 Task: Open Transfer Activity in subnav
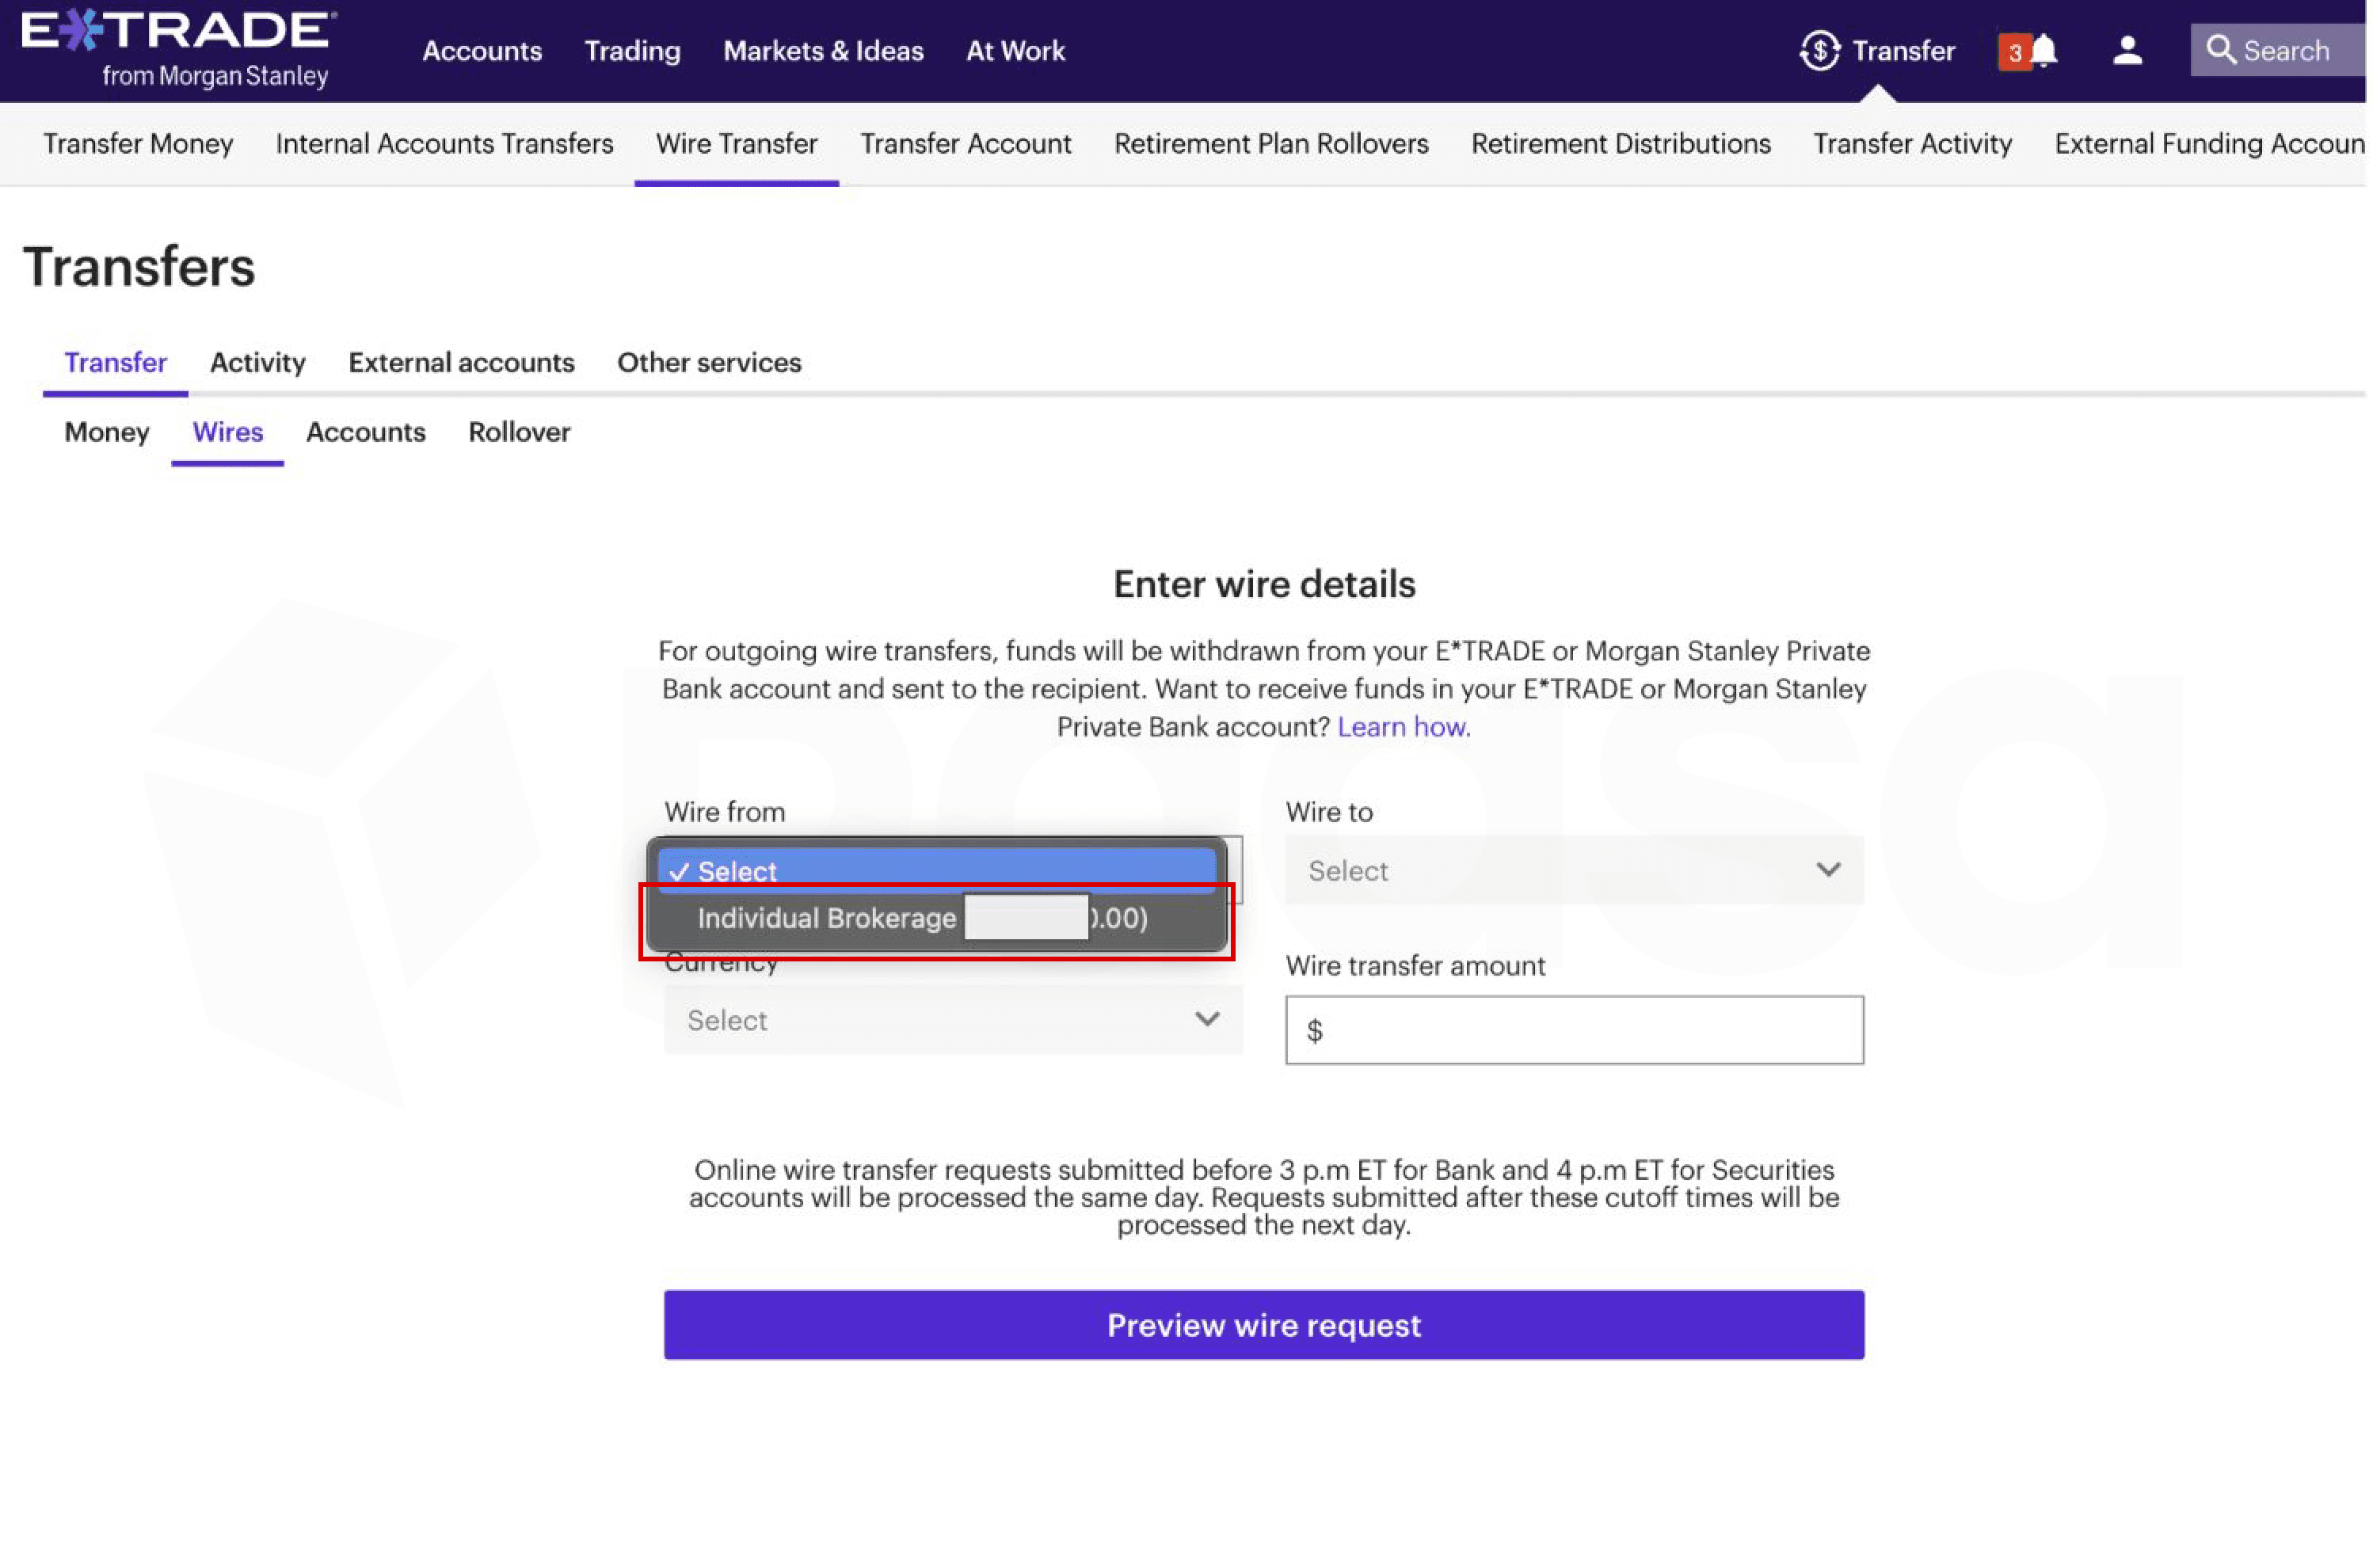1911,143
